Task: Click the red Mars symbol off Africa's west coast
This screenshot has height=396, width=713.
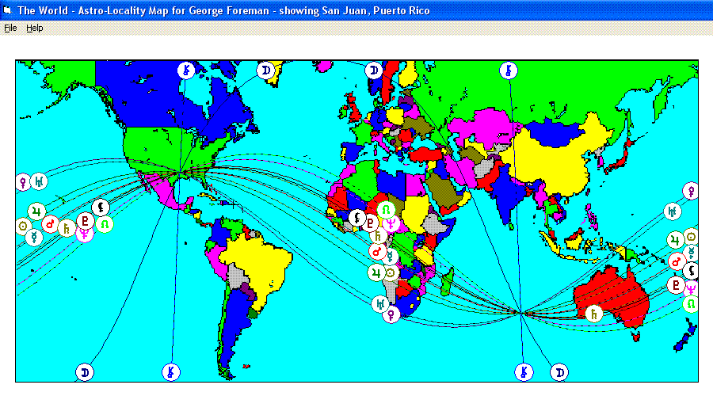Action: (377, 251)
